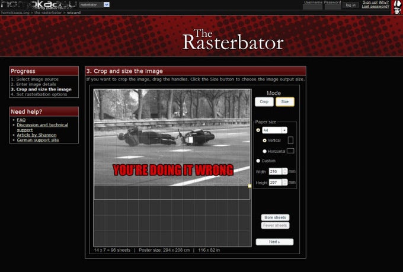
Task: Click the Why? link
Action: [x=383, y=2]
